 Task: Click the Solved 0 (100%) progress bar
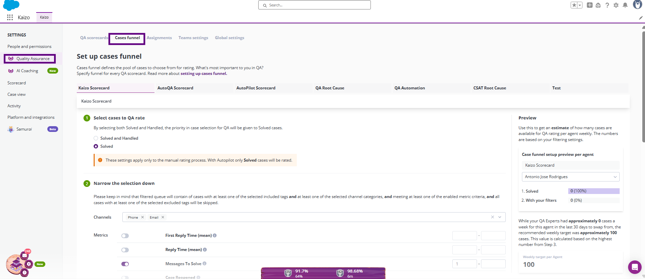594,191
